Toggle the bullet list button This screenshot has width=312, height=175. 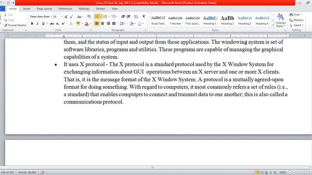point(97,17)
